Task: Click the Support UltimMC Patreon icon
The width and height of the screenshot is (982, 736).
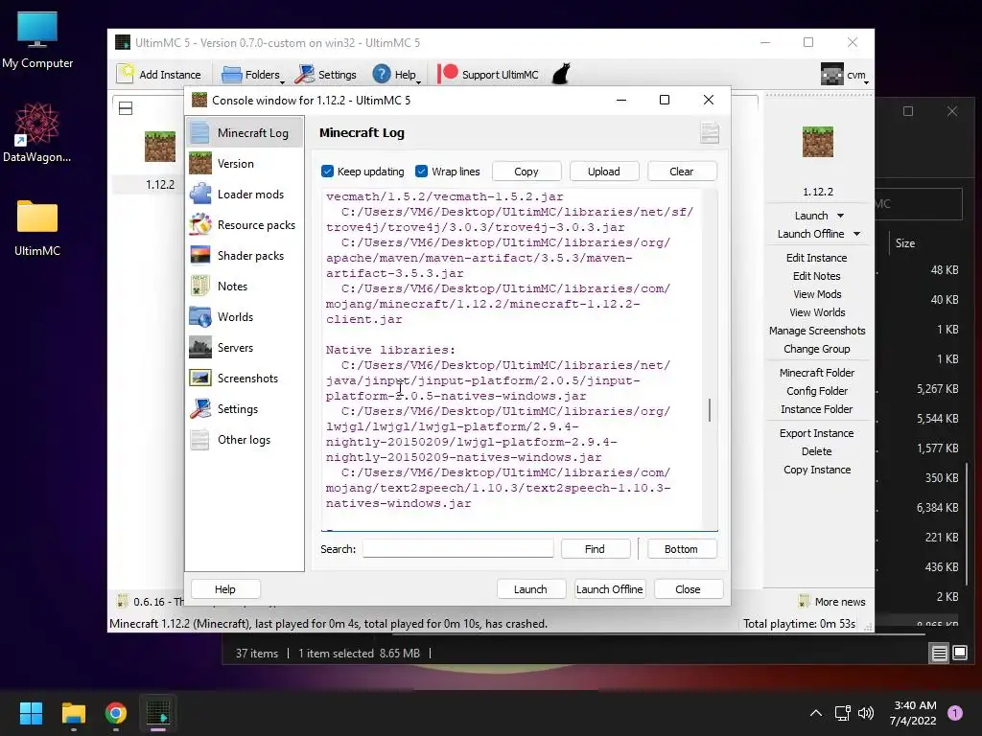Action: tap(447, 74)
